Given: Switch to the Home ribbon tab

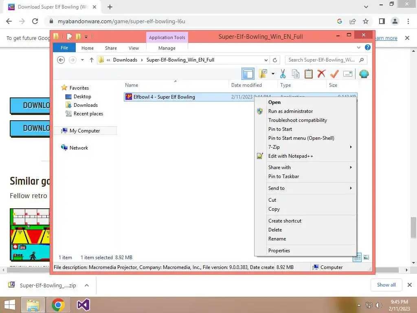Looking at the screenshot, I should pos(88,48).
